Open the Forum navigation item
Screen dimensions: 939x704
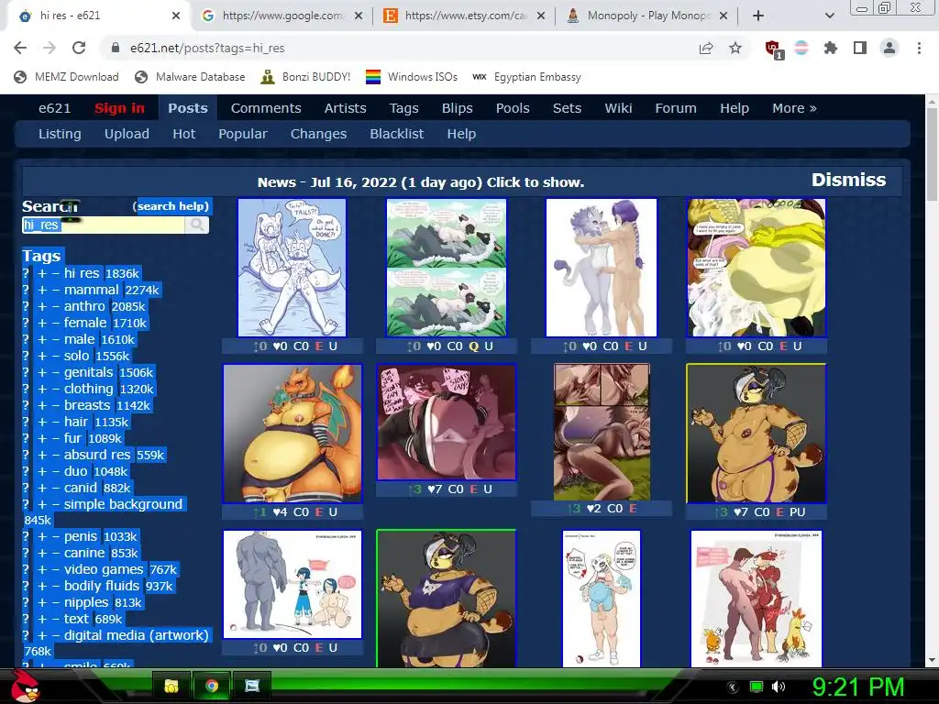click(x=676, y=108)
